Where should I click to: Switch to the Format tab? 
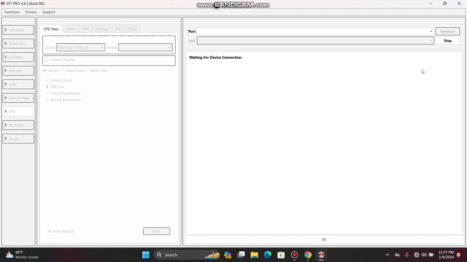point(102,29)
